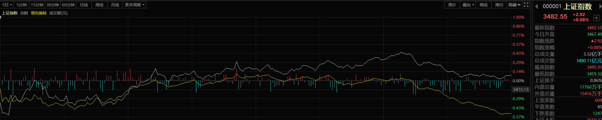602x120 pixels.
Task: Open the 5日 period dropdown
Action: [x=7, y=5]
